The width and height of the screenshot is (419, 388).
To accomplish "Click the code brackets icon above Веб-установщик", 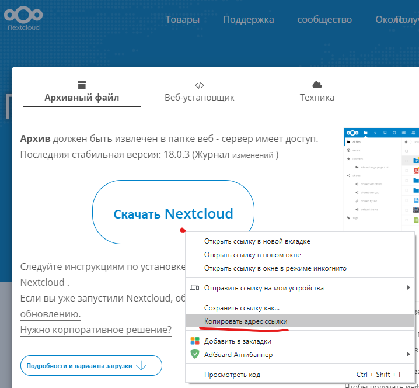I will pos(200,85).
